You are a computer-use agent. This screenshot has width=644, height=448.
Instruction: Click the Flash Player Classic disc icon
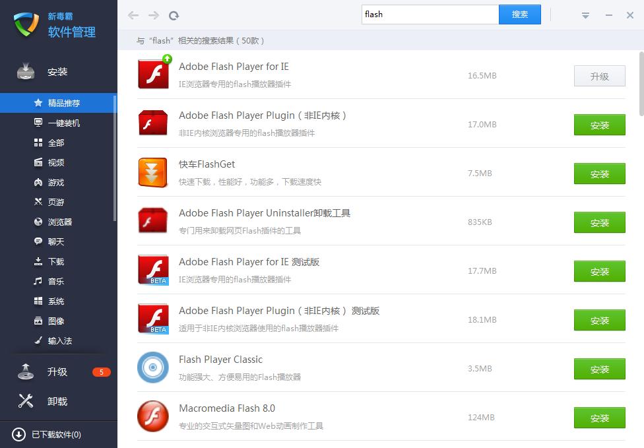point(152,368)
